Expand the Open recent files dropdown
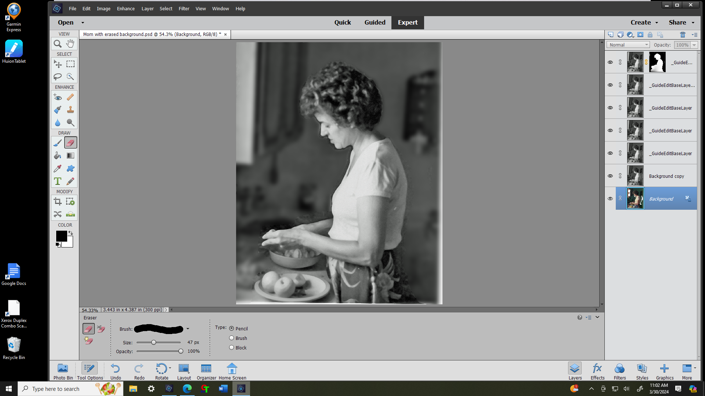 click(x=83, y=22)
